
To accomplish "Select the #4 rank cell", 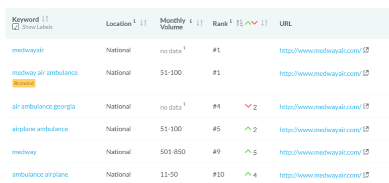I will [x=217, y=106].
